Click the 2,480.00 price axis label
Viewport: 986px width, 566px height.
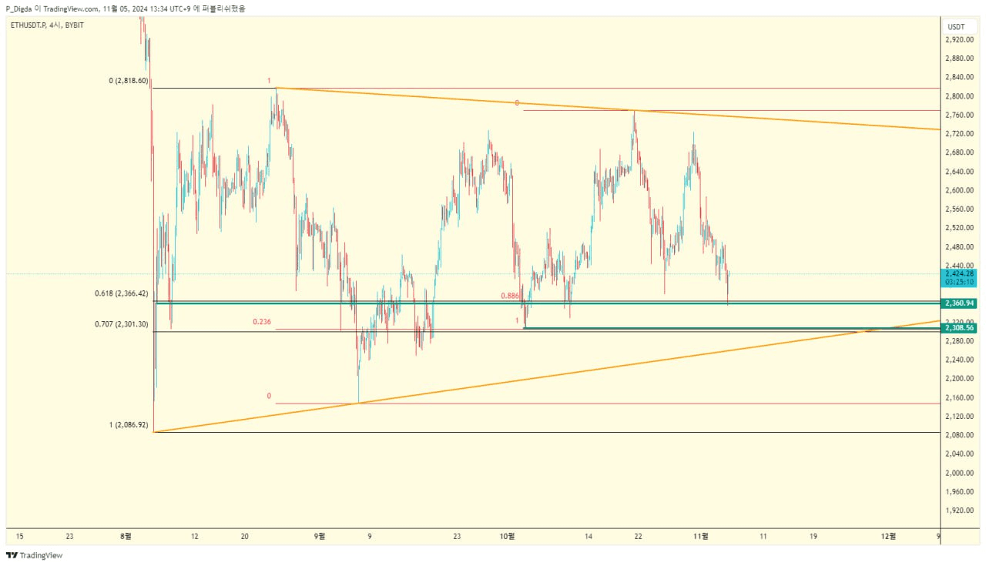point(961,246)
